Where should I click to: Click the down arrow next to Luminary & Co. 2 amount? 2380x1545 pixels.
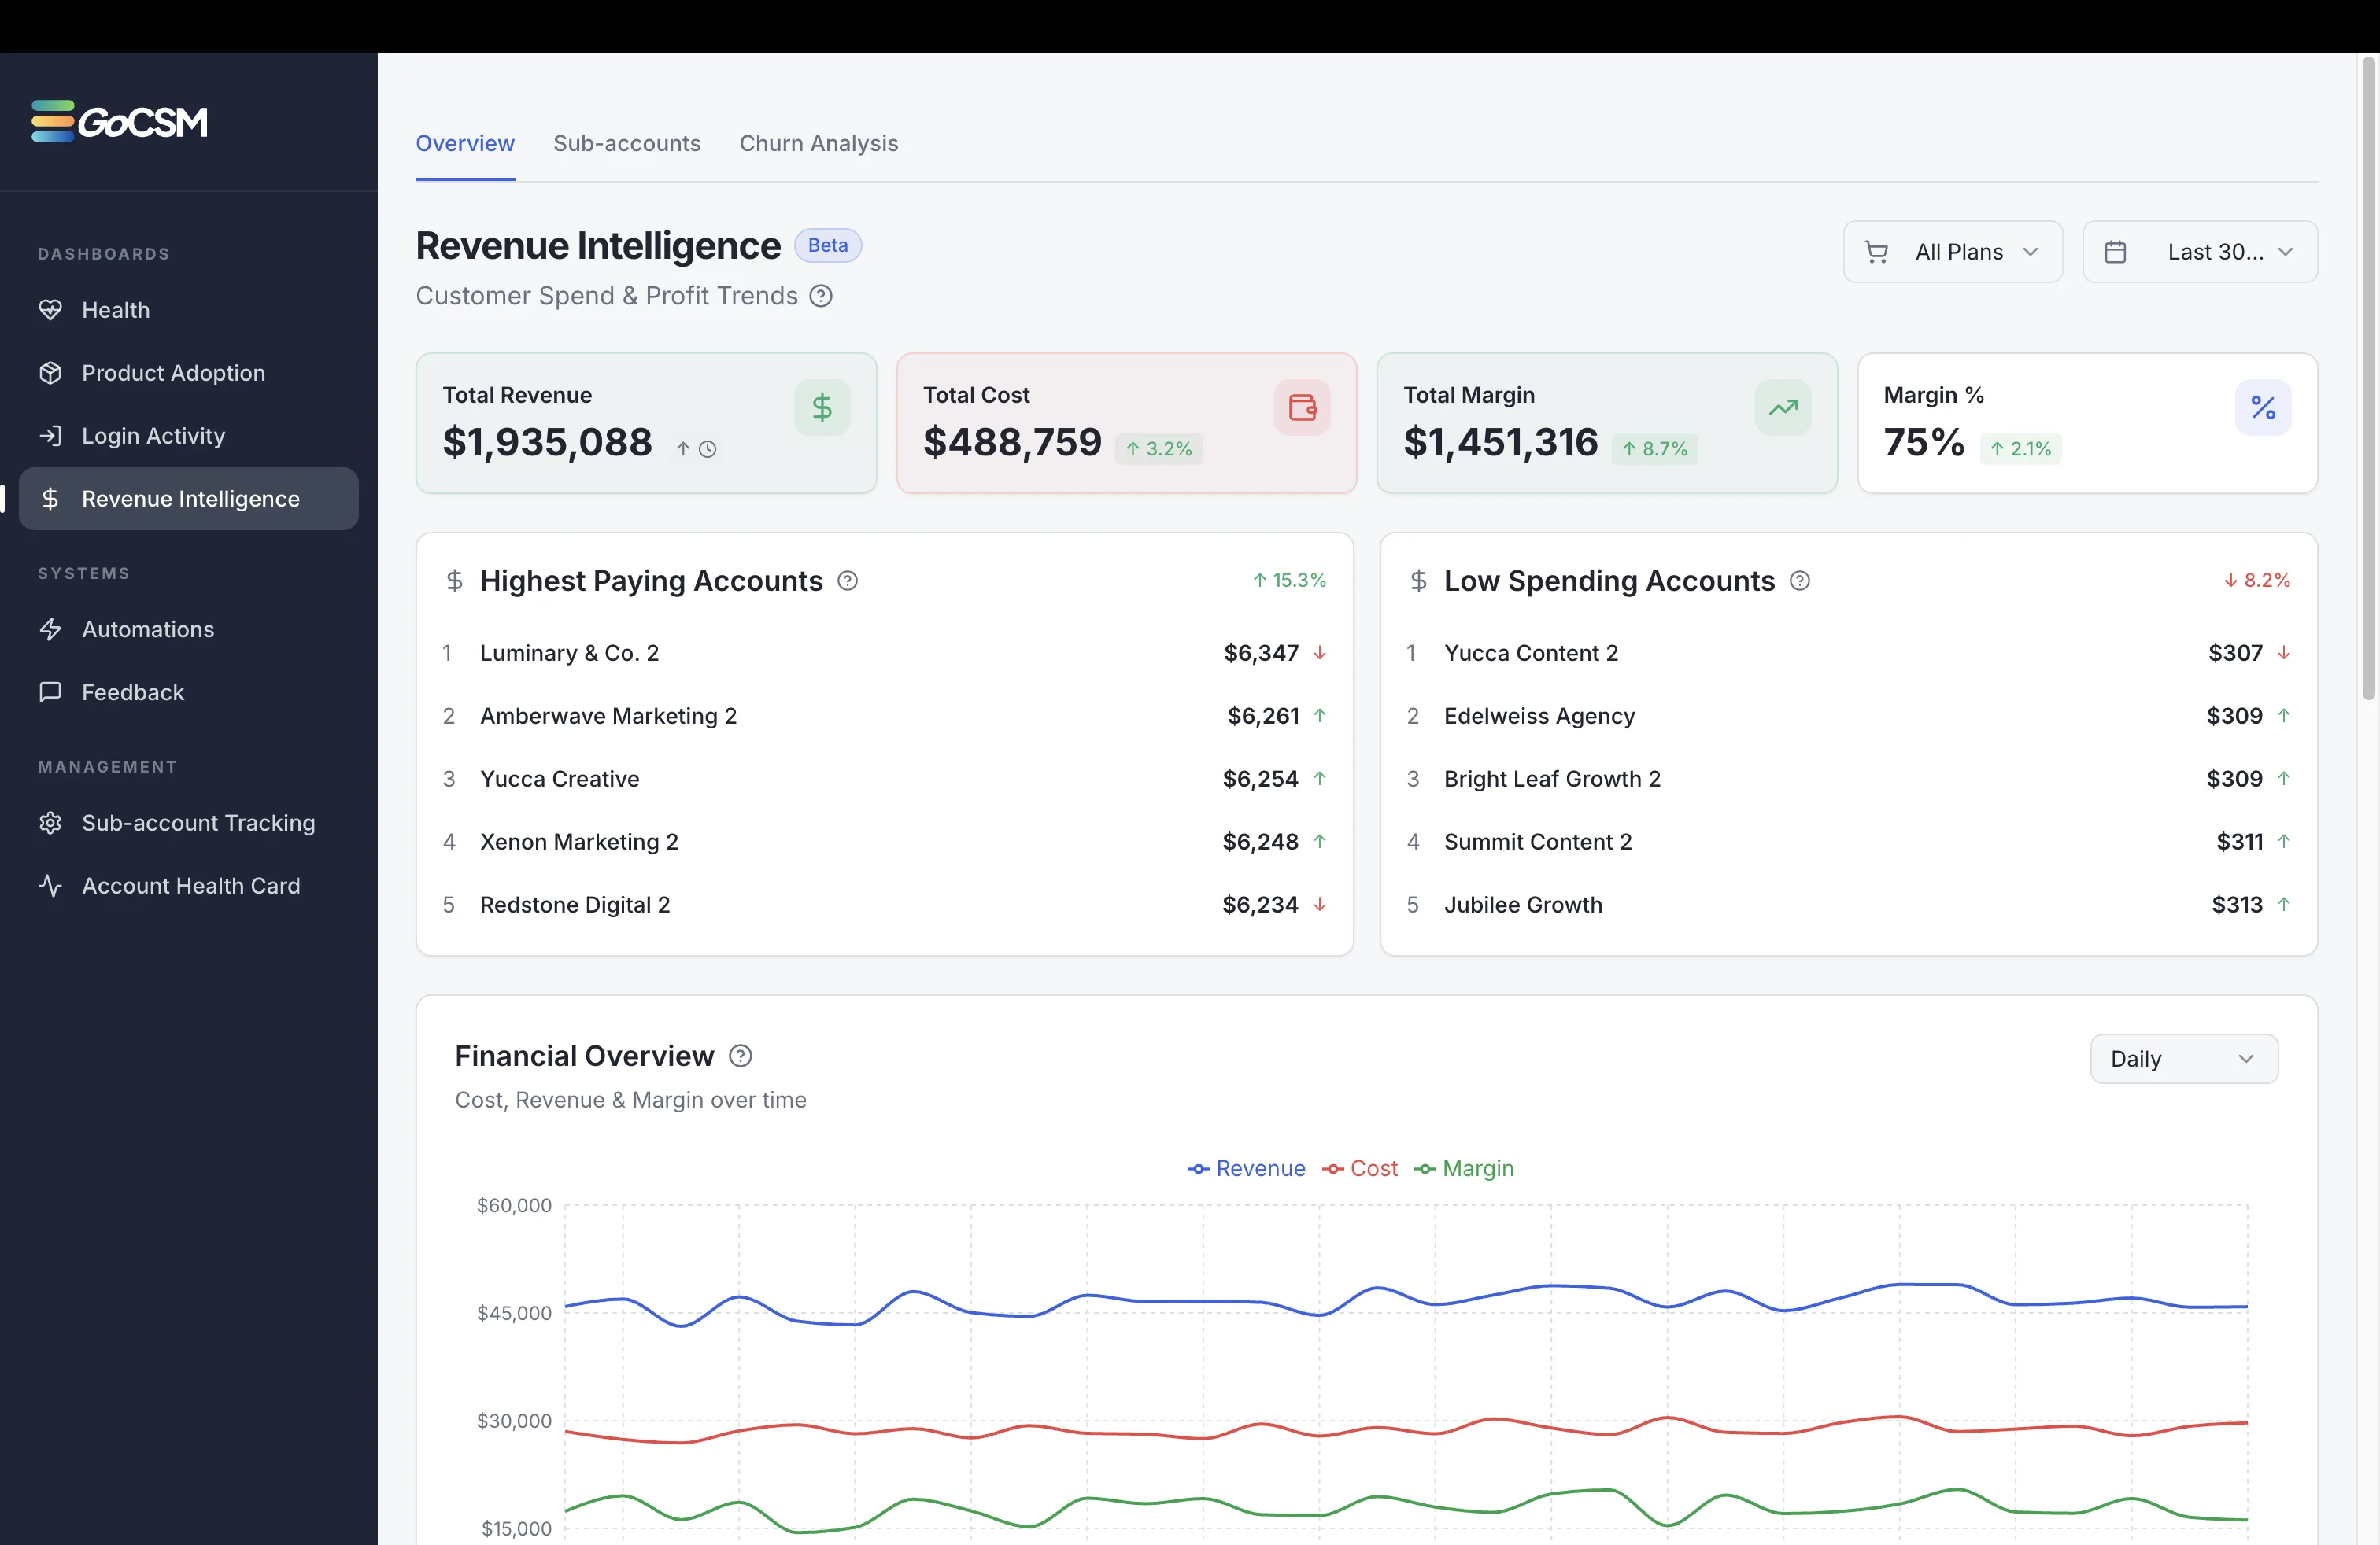point(1319,653)
